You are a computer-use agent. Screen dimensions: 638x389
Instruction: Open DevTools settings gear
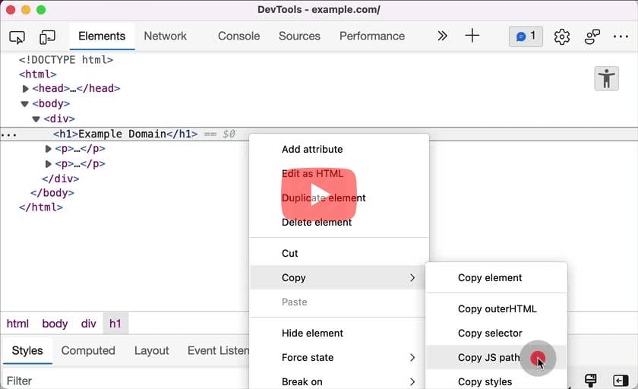(x=562, y=36)
